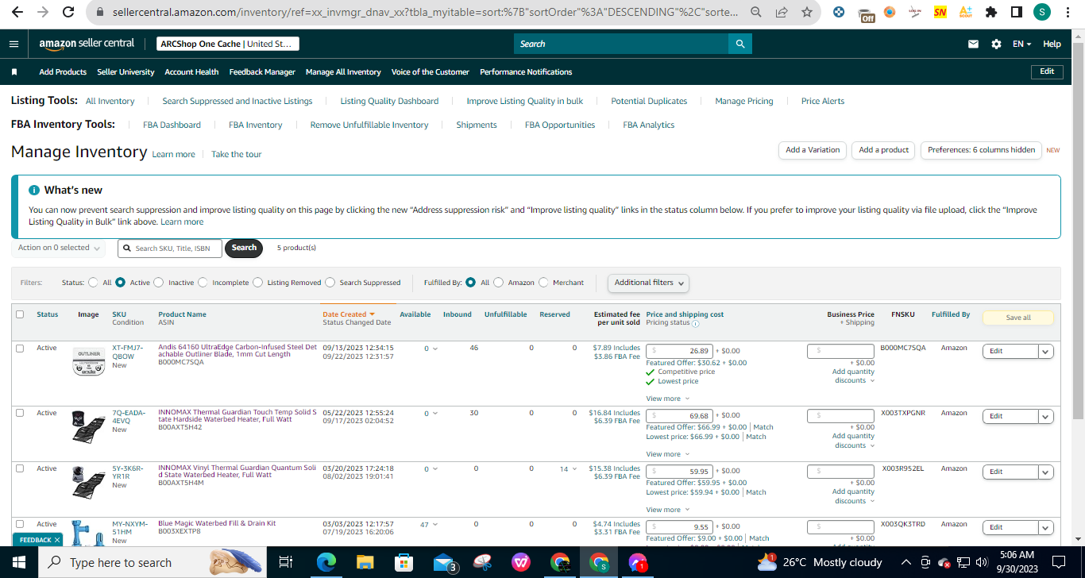Click the SKU search input field
The width and height of the screenshot is (1085, 578).
click(172, 249)
